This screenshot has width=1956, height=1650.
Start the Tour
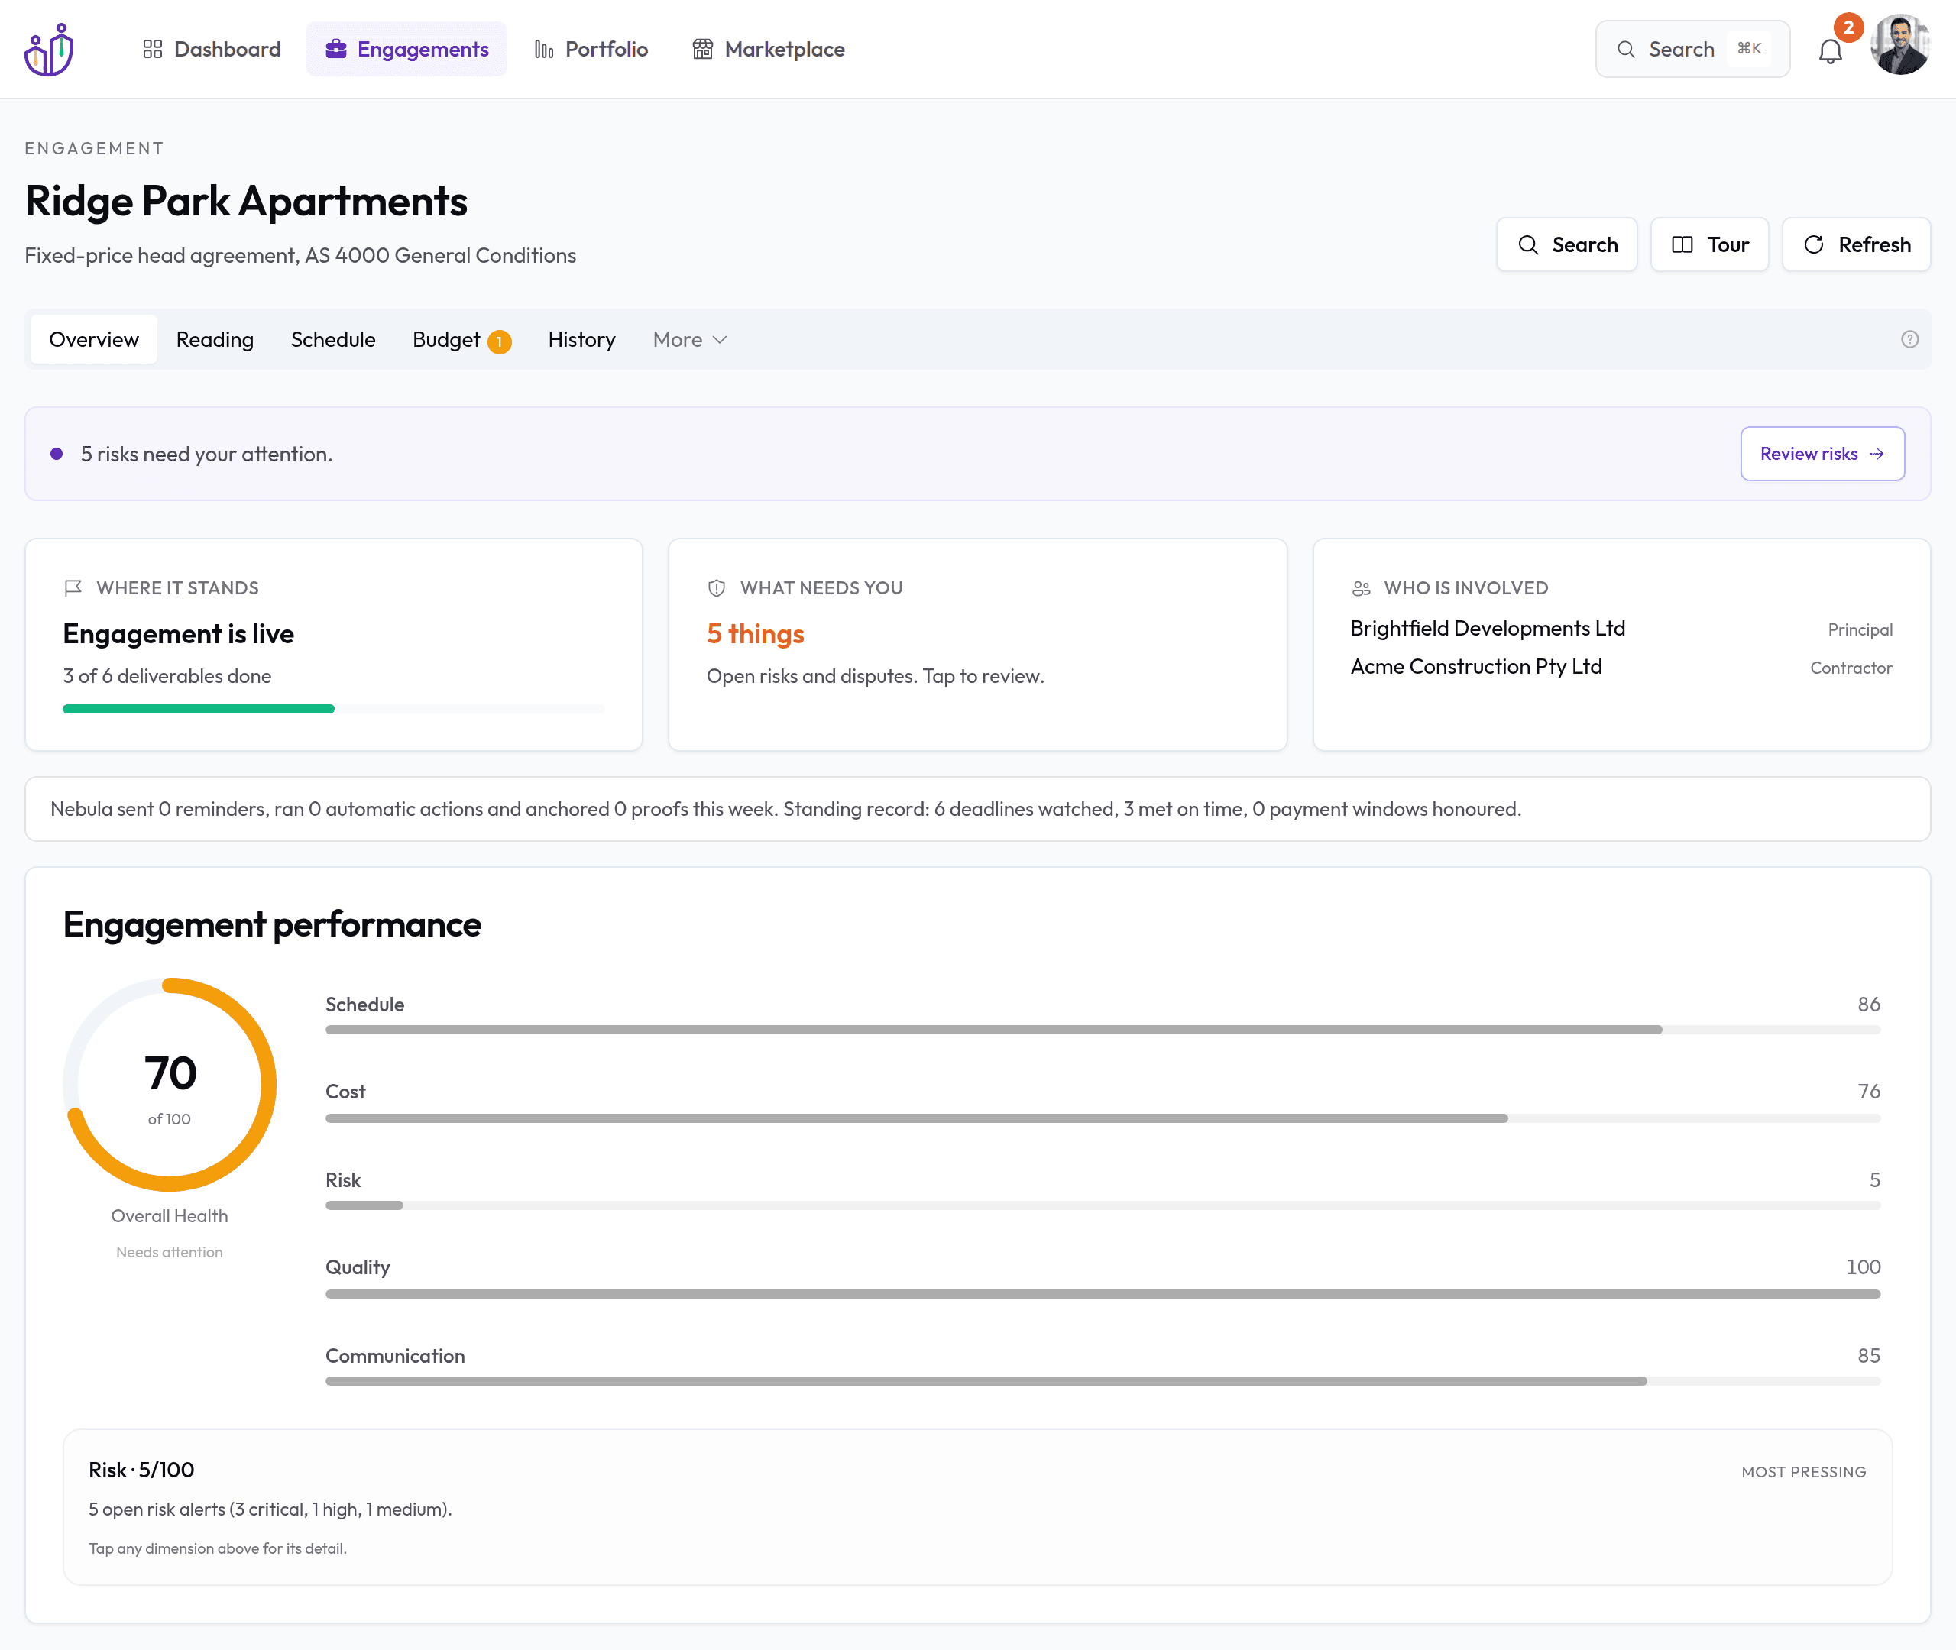[x=1709, y=244]
